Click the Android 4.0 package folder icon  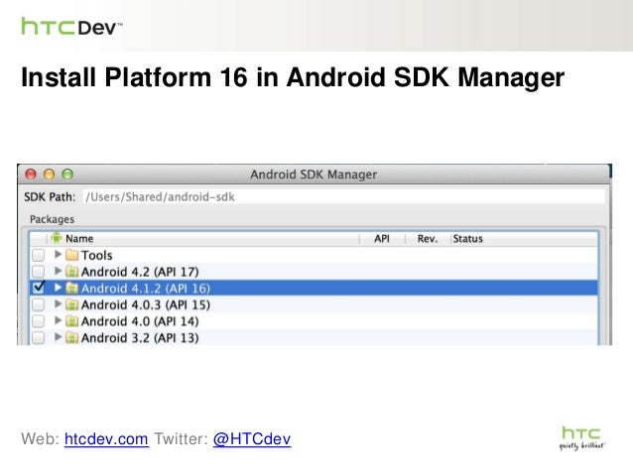coord(71,321)
